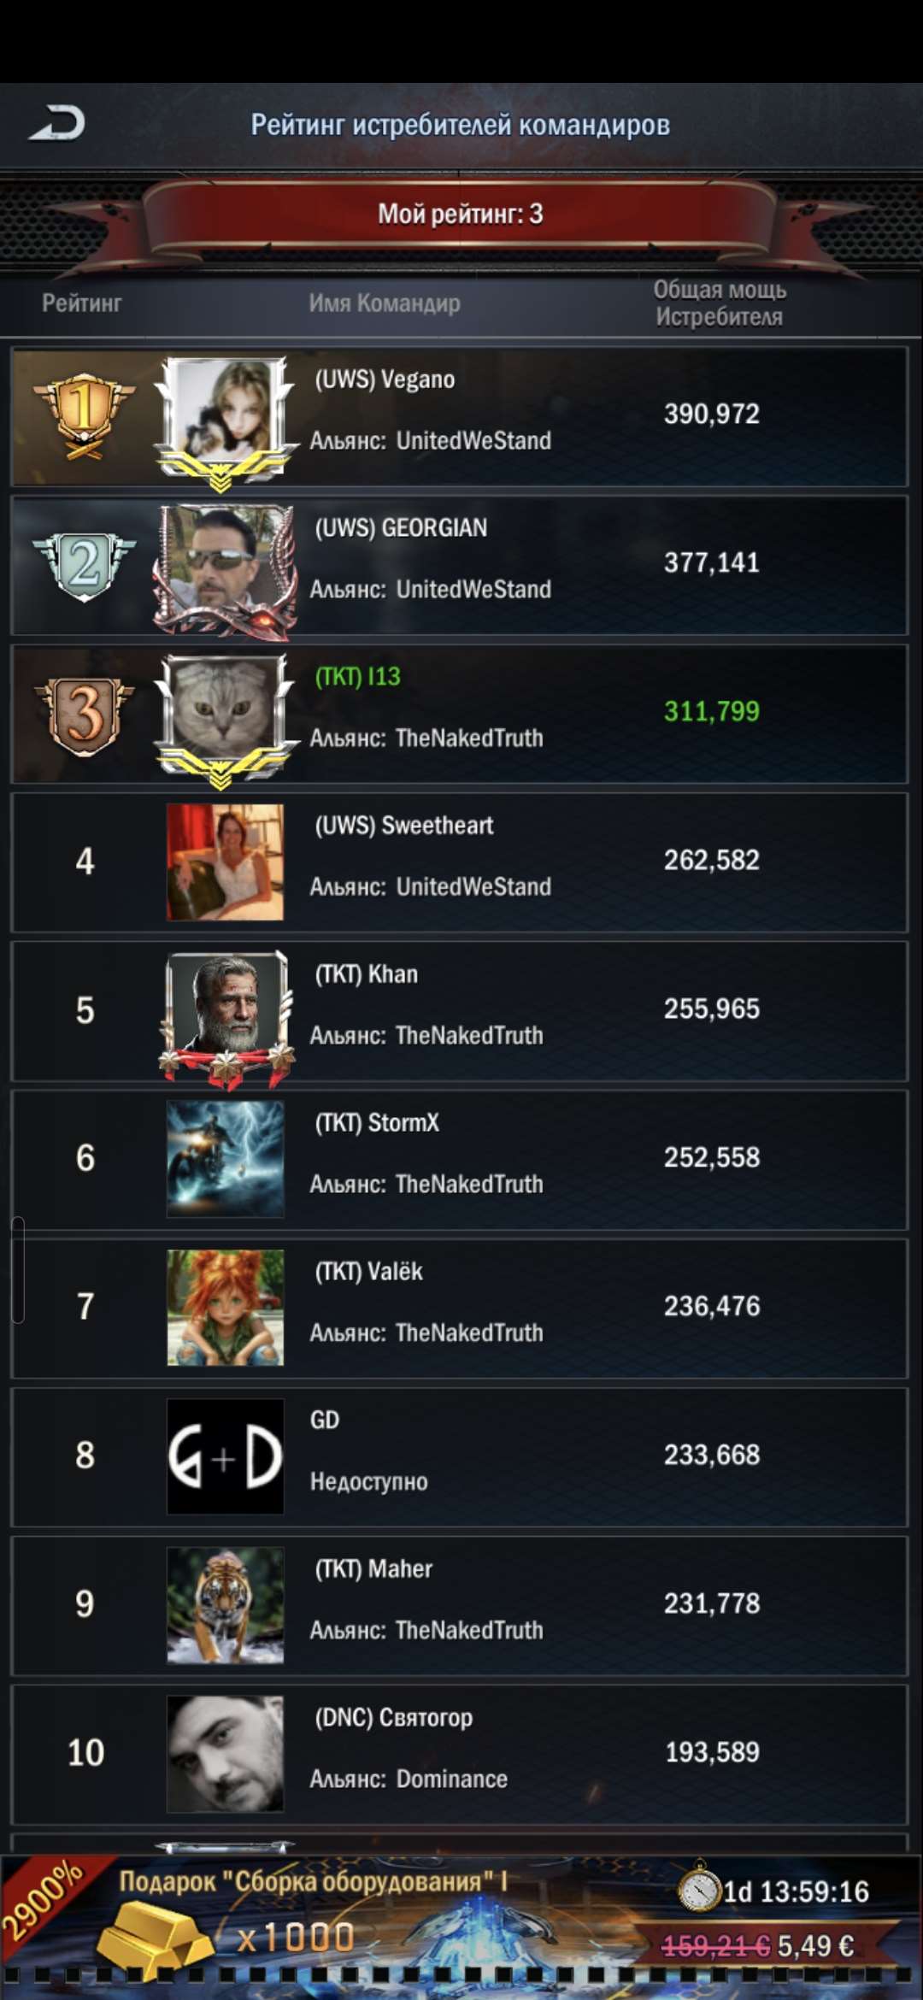Open Vegano's avatar portrait

[x=225, y=418]
